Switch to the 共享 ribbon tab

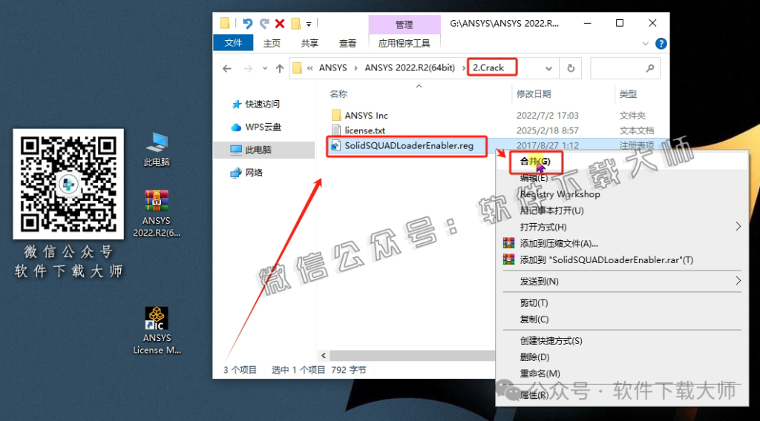[x=309, y=43]
